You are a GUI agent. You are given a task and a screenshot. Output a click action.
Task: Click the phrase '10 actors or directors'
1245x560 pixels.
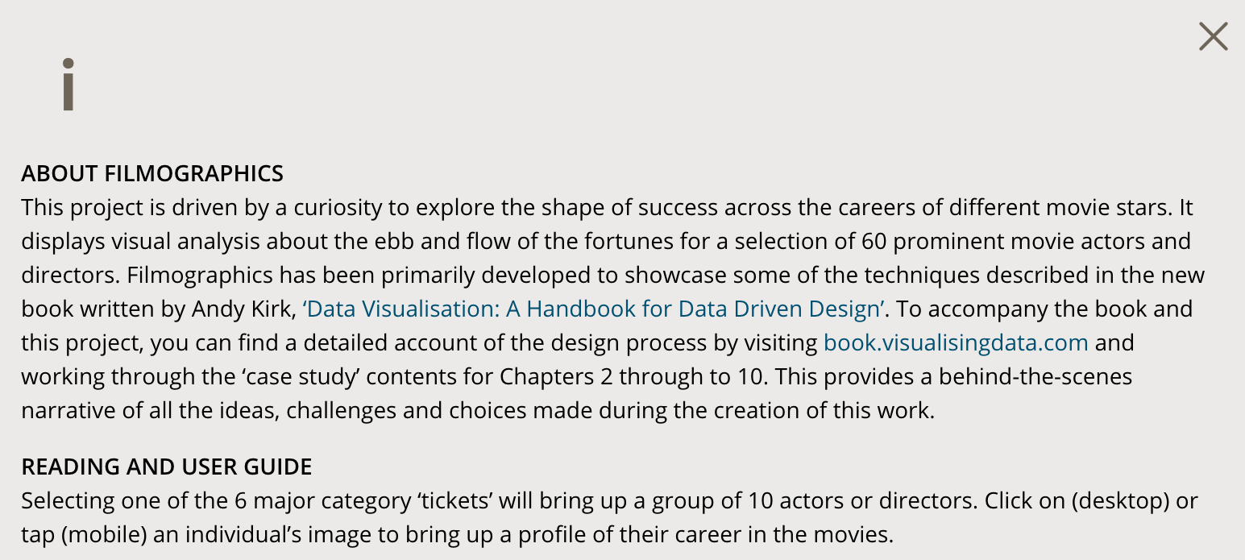tap(861, 501)
